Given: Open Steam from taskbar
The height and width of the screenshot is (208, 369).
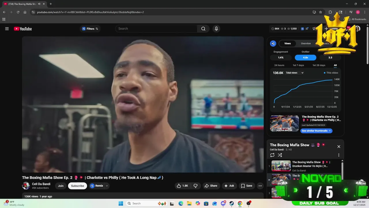Looking at the screenshot, I should (x=231, y=203).
